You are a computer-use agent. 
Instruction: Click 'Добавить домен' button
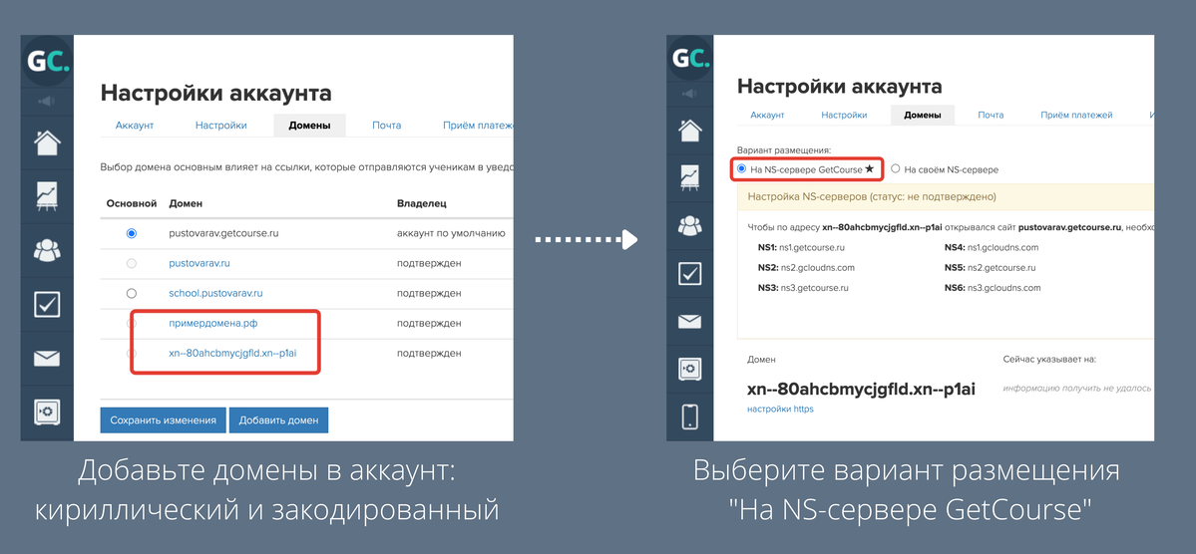coord(278,419)
